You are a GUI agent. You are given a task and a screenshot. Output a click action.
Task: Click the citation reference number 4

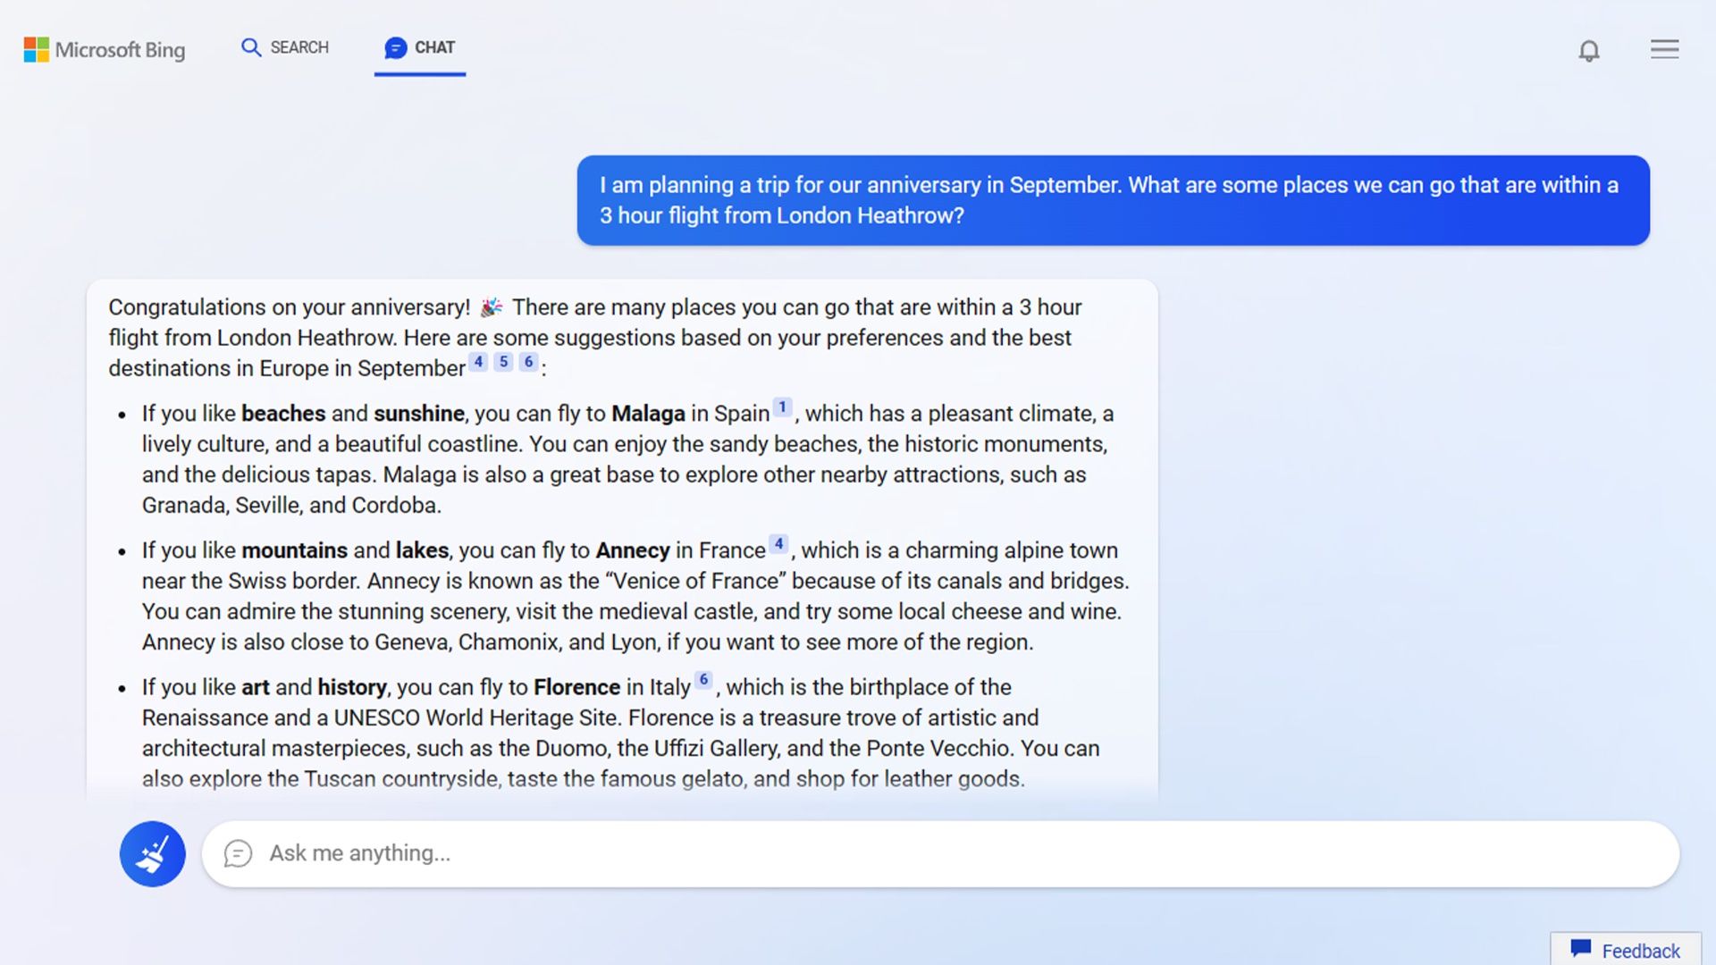[x=477, y=361]
